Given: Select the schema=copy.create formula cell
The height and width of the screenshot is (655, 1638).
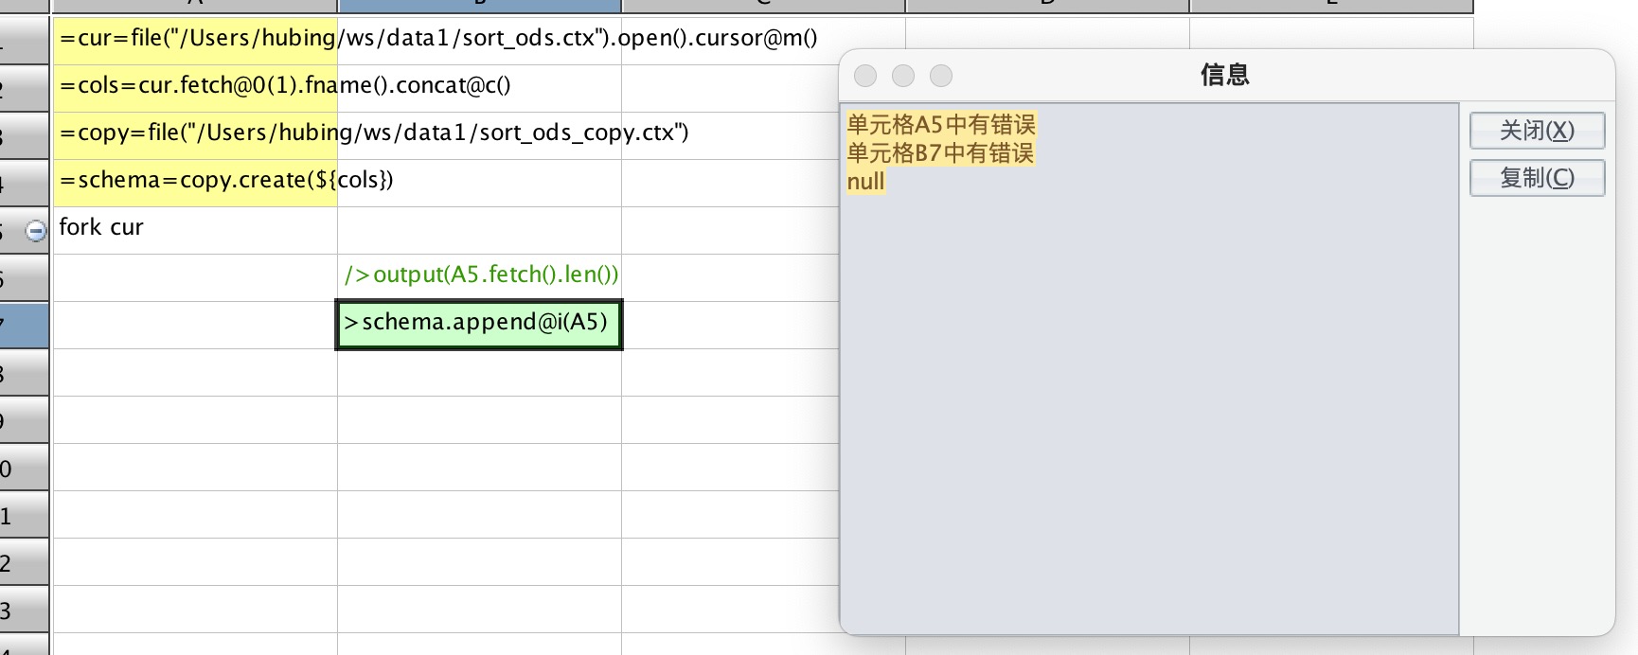Looking at the screenshot, I should pyautogui.click(x=195, y=181).
